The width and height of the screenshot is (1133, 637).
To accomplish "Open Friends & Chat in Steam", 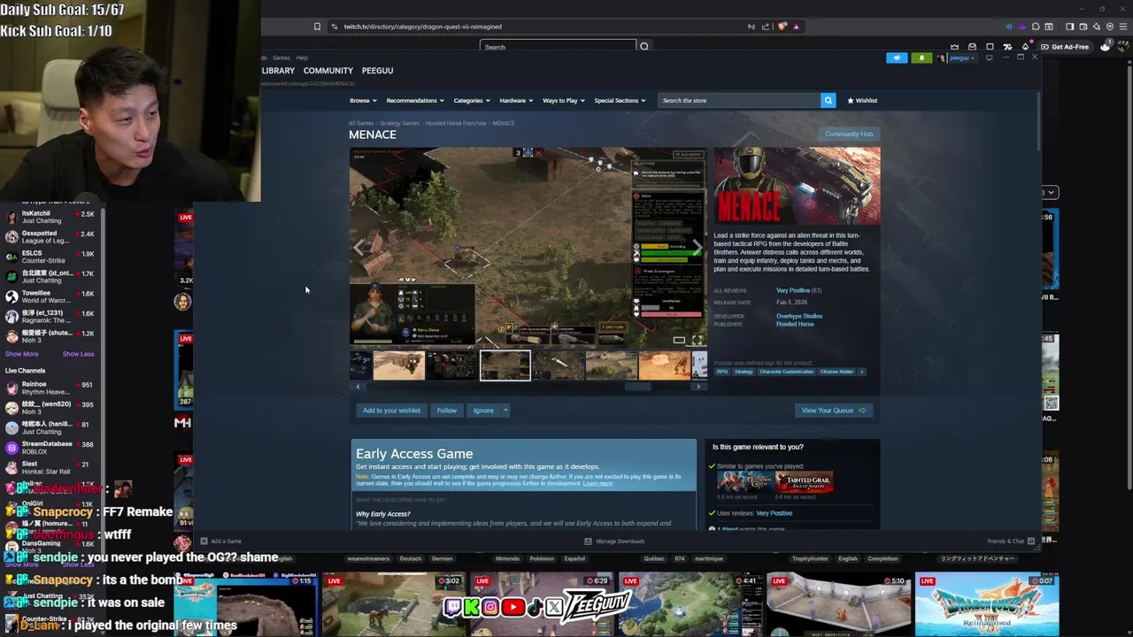I will point(1010,541).
